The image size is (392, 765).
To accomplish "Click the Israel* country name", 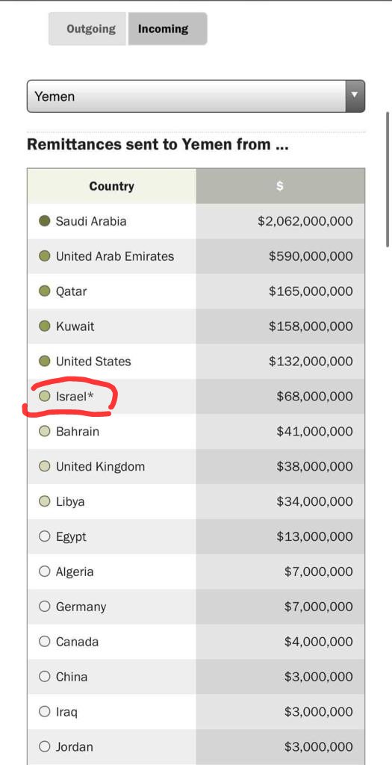I will coord(75,397).
